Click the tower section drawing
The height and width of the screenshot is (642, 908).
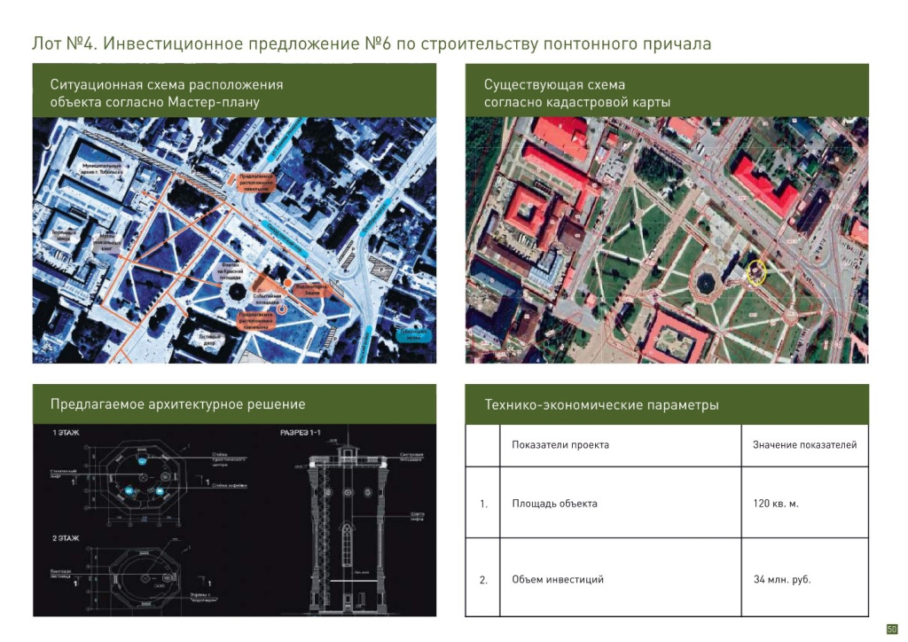(348, 524)
